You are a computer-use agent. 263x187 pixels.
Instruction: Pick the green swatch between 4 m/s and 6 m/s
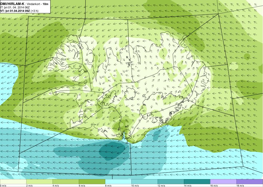(x=66, y=182)
